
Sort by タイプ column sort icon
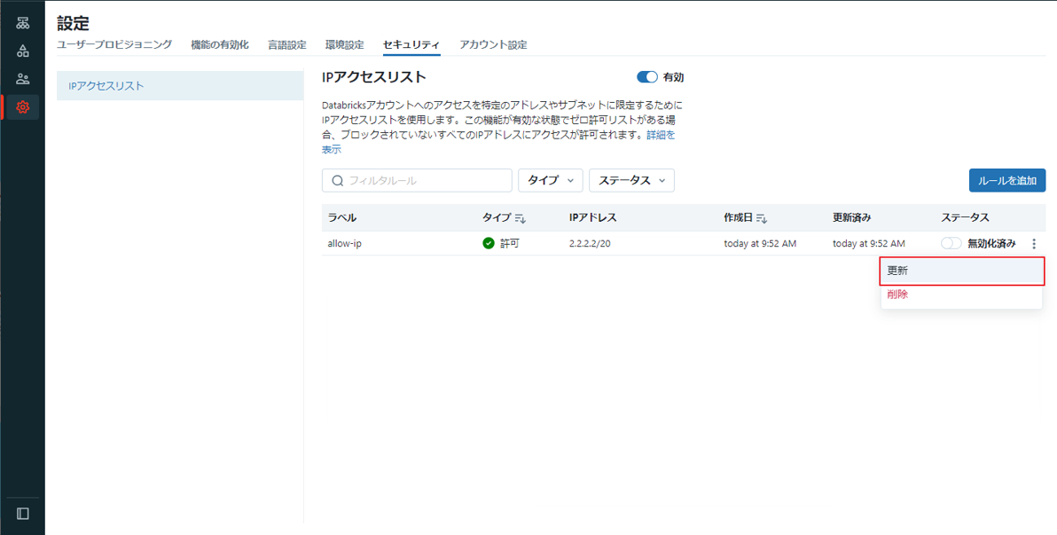click(521, 218)
